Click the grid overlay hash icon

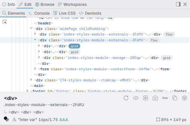pyautogui.click(x=146, y=98)
